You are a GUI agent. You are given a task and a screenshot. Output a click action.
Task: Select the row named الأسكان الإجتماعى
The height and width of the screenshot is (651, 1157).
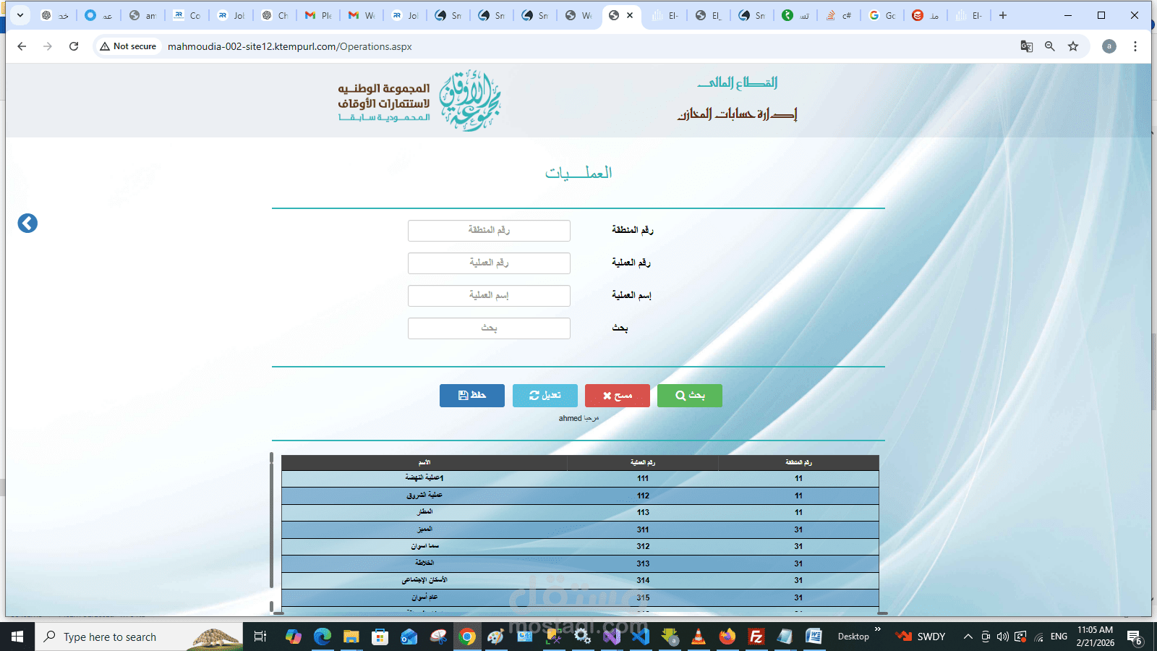click(580, 581)
